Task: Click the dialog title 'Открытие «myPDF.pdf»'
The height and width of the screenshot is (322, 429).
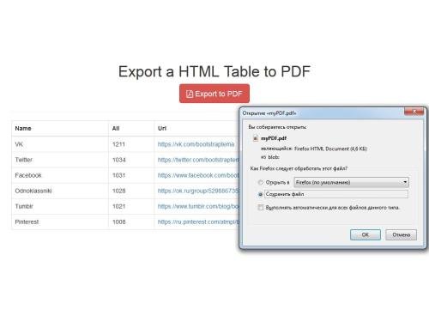Action: pos(269,113)
